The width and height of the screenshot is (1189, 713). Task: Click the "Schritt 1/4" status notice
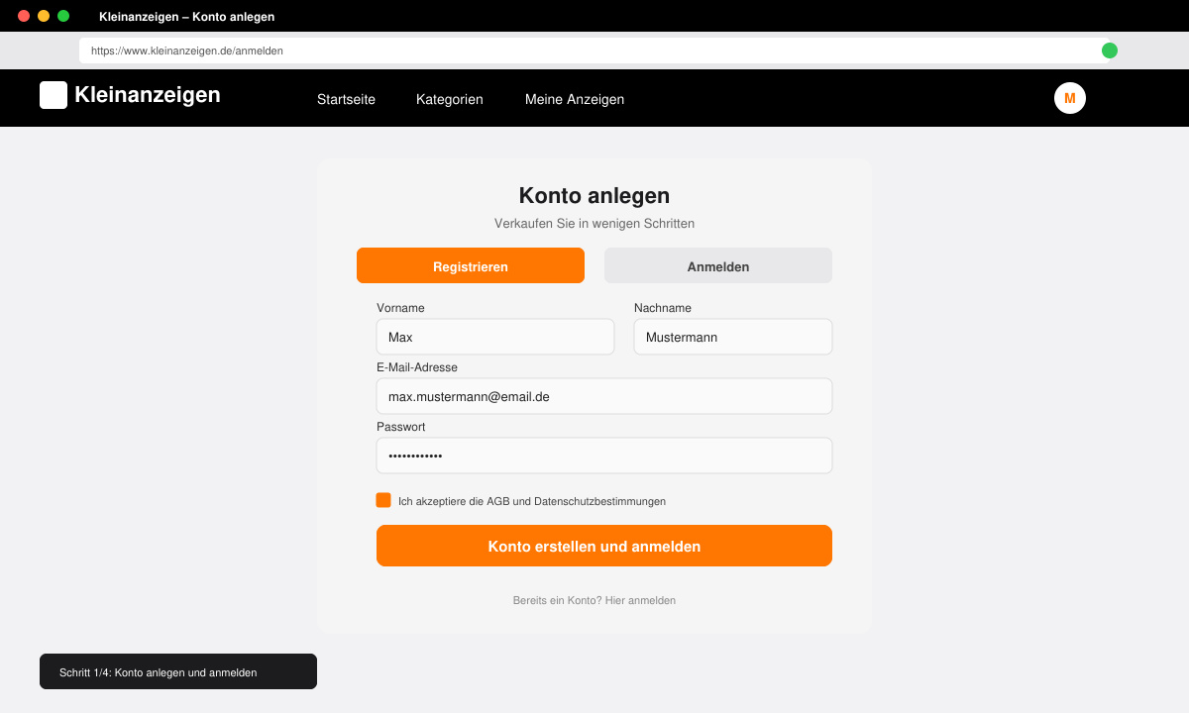pyautogui.click(x=178, y=671)
